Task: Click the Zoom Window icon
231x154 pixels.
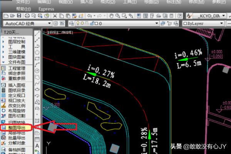Action: pos(124,16)
